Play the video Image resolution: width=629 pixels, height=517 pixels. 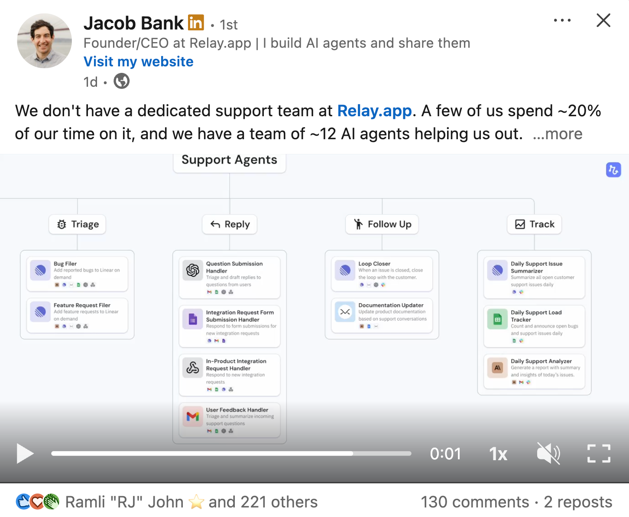point(25,454)
